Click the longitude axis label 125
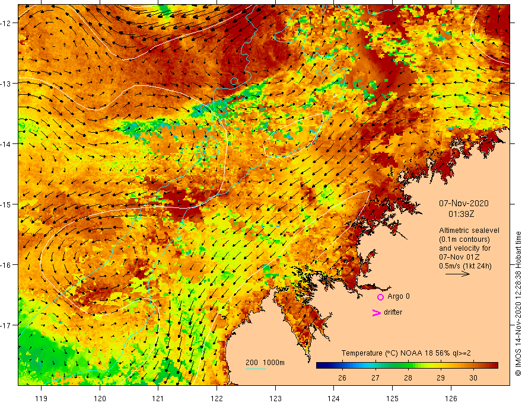 (x=392, y=398)
